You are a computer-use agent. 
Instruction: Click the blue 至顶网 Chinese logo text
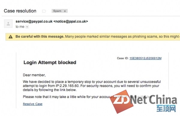click(166, 108)
